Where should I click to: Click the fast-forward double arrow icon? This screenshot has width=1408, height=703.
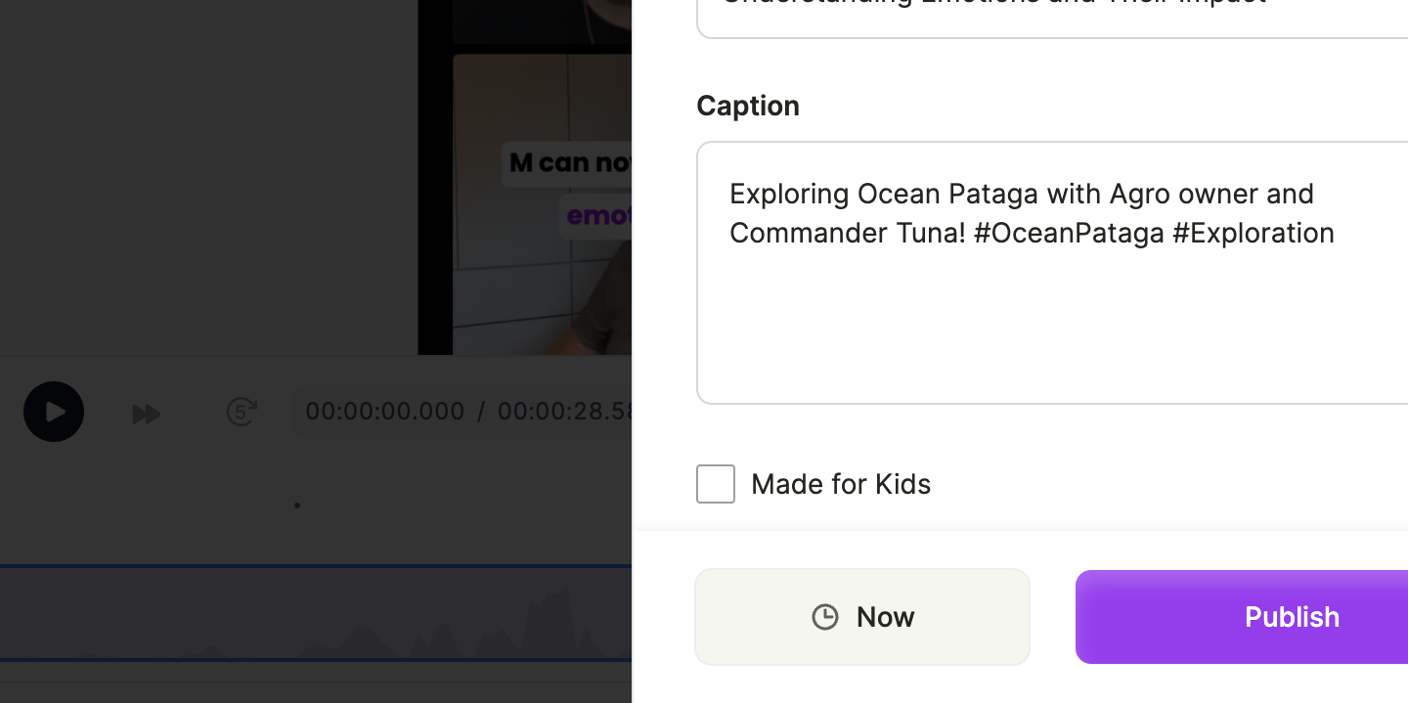point(146,414)
